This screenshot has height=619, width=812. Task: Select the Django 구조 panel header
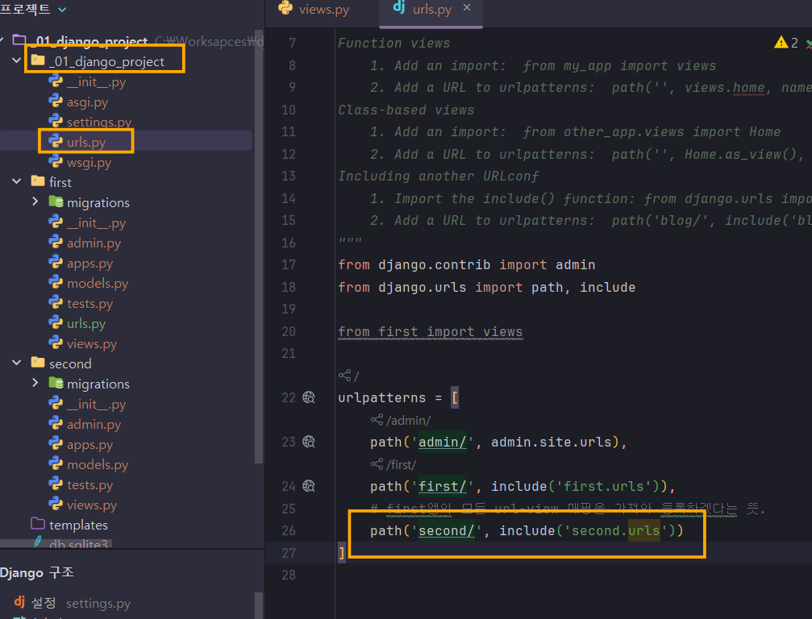37,572
